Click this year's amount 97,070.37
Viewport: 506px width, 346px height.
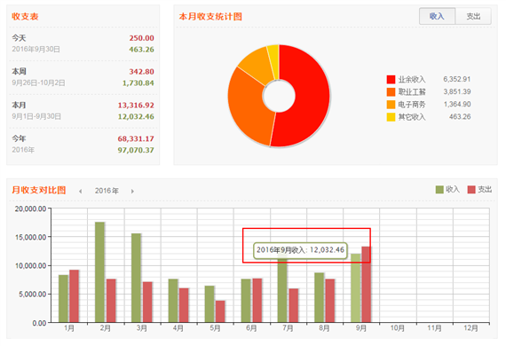pyautogui.click(x=136, y=150)
